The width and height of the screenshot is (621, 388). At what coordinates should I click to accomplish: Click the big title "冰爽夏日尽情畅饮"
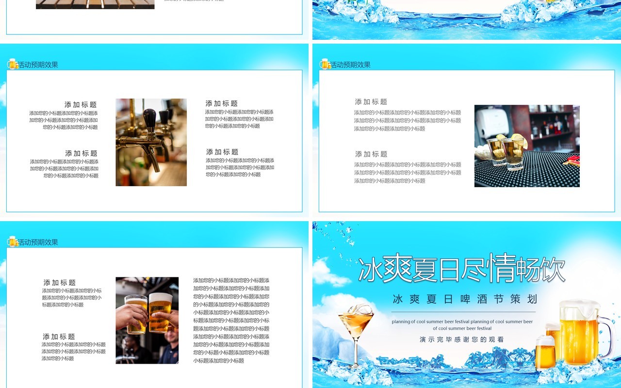coord(462,268)
